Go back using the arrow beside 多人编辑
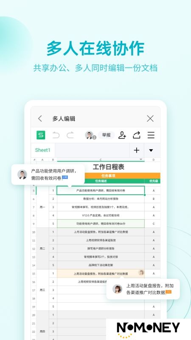This screenshot has width=191, height=340. [x=40, y=119]
